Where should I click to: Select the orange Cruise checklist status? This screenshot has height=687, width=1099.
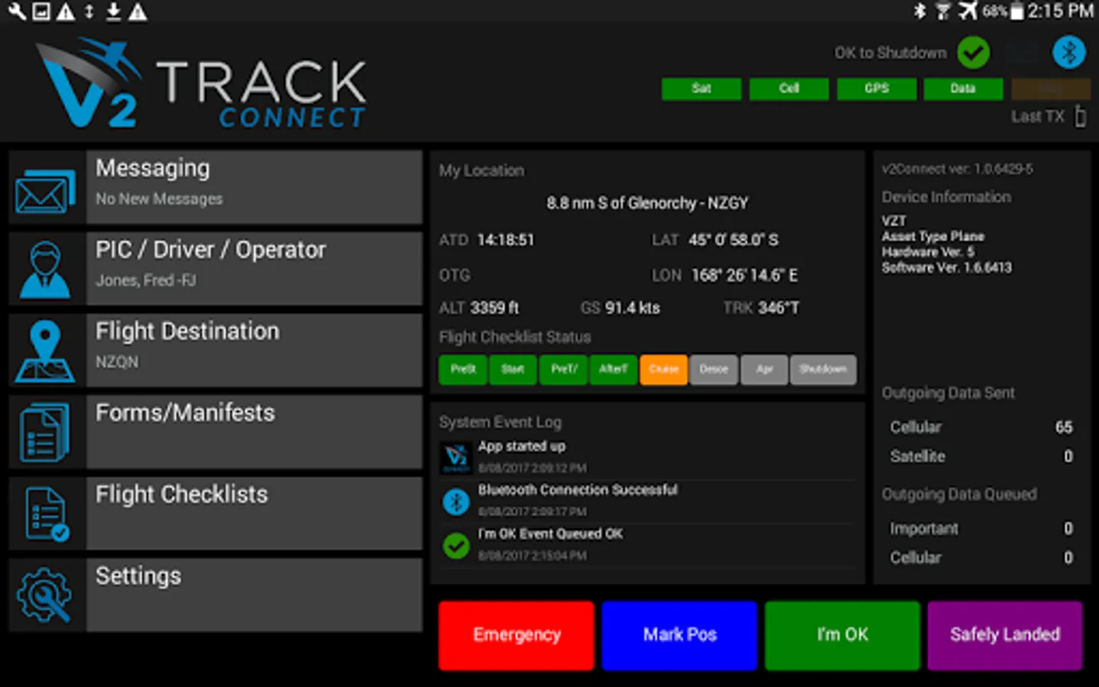point(664,369)
